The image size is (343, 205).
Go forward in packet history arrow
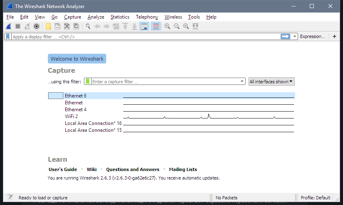click(107, 26)
